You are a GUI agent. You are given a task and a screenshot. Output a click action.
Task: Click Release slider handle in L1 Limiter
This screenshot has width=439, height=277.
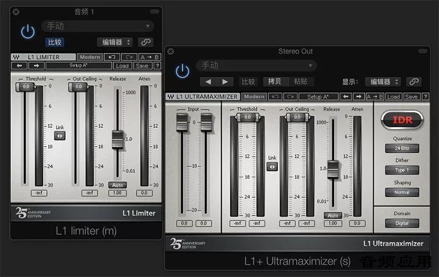coord(118,139)
